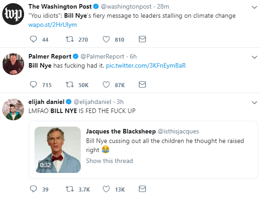Viewport: 261px width, 197px height.
Task: Send Washington Post tweet via direct message
Action: [x=143, y=39]
